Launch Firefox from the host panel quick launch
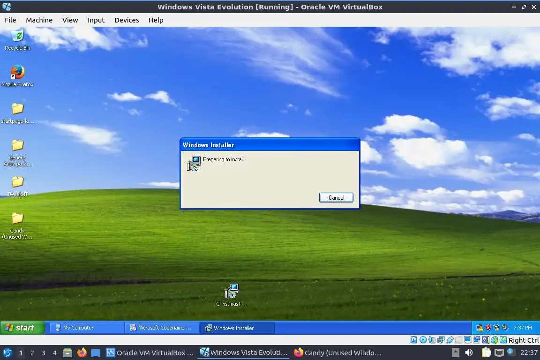 (82, 352)
